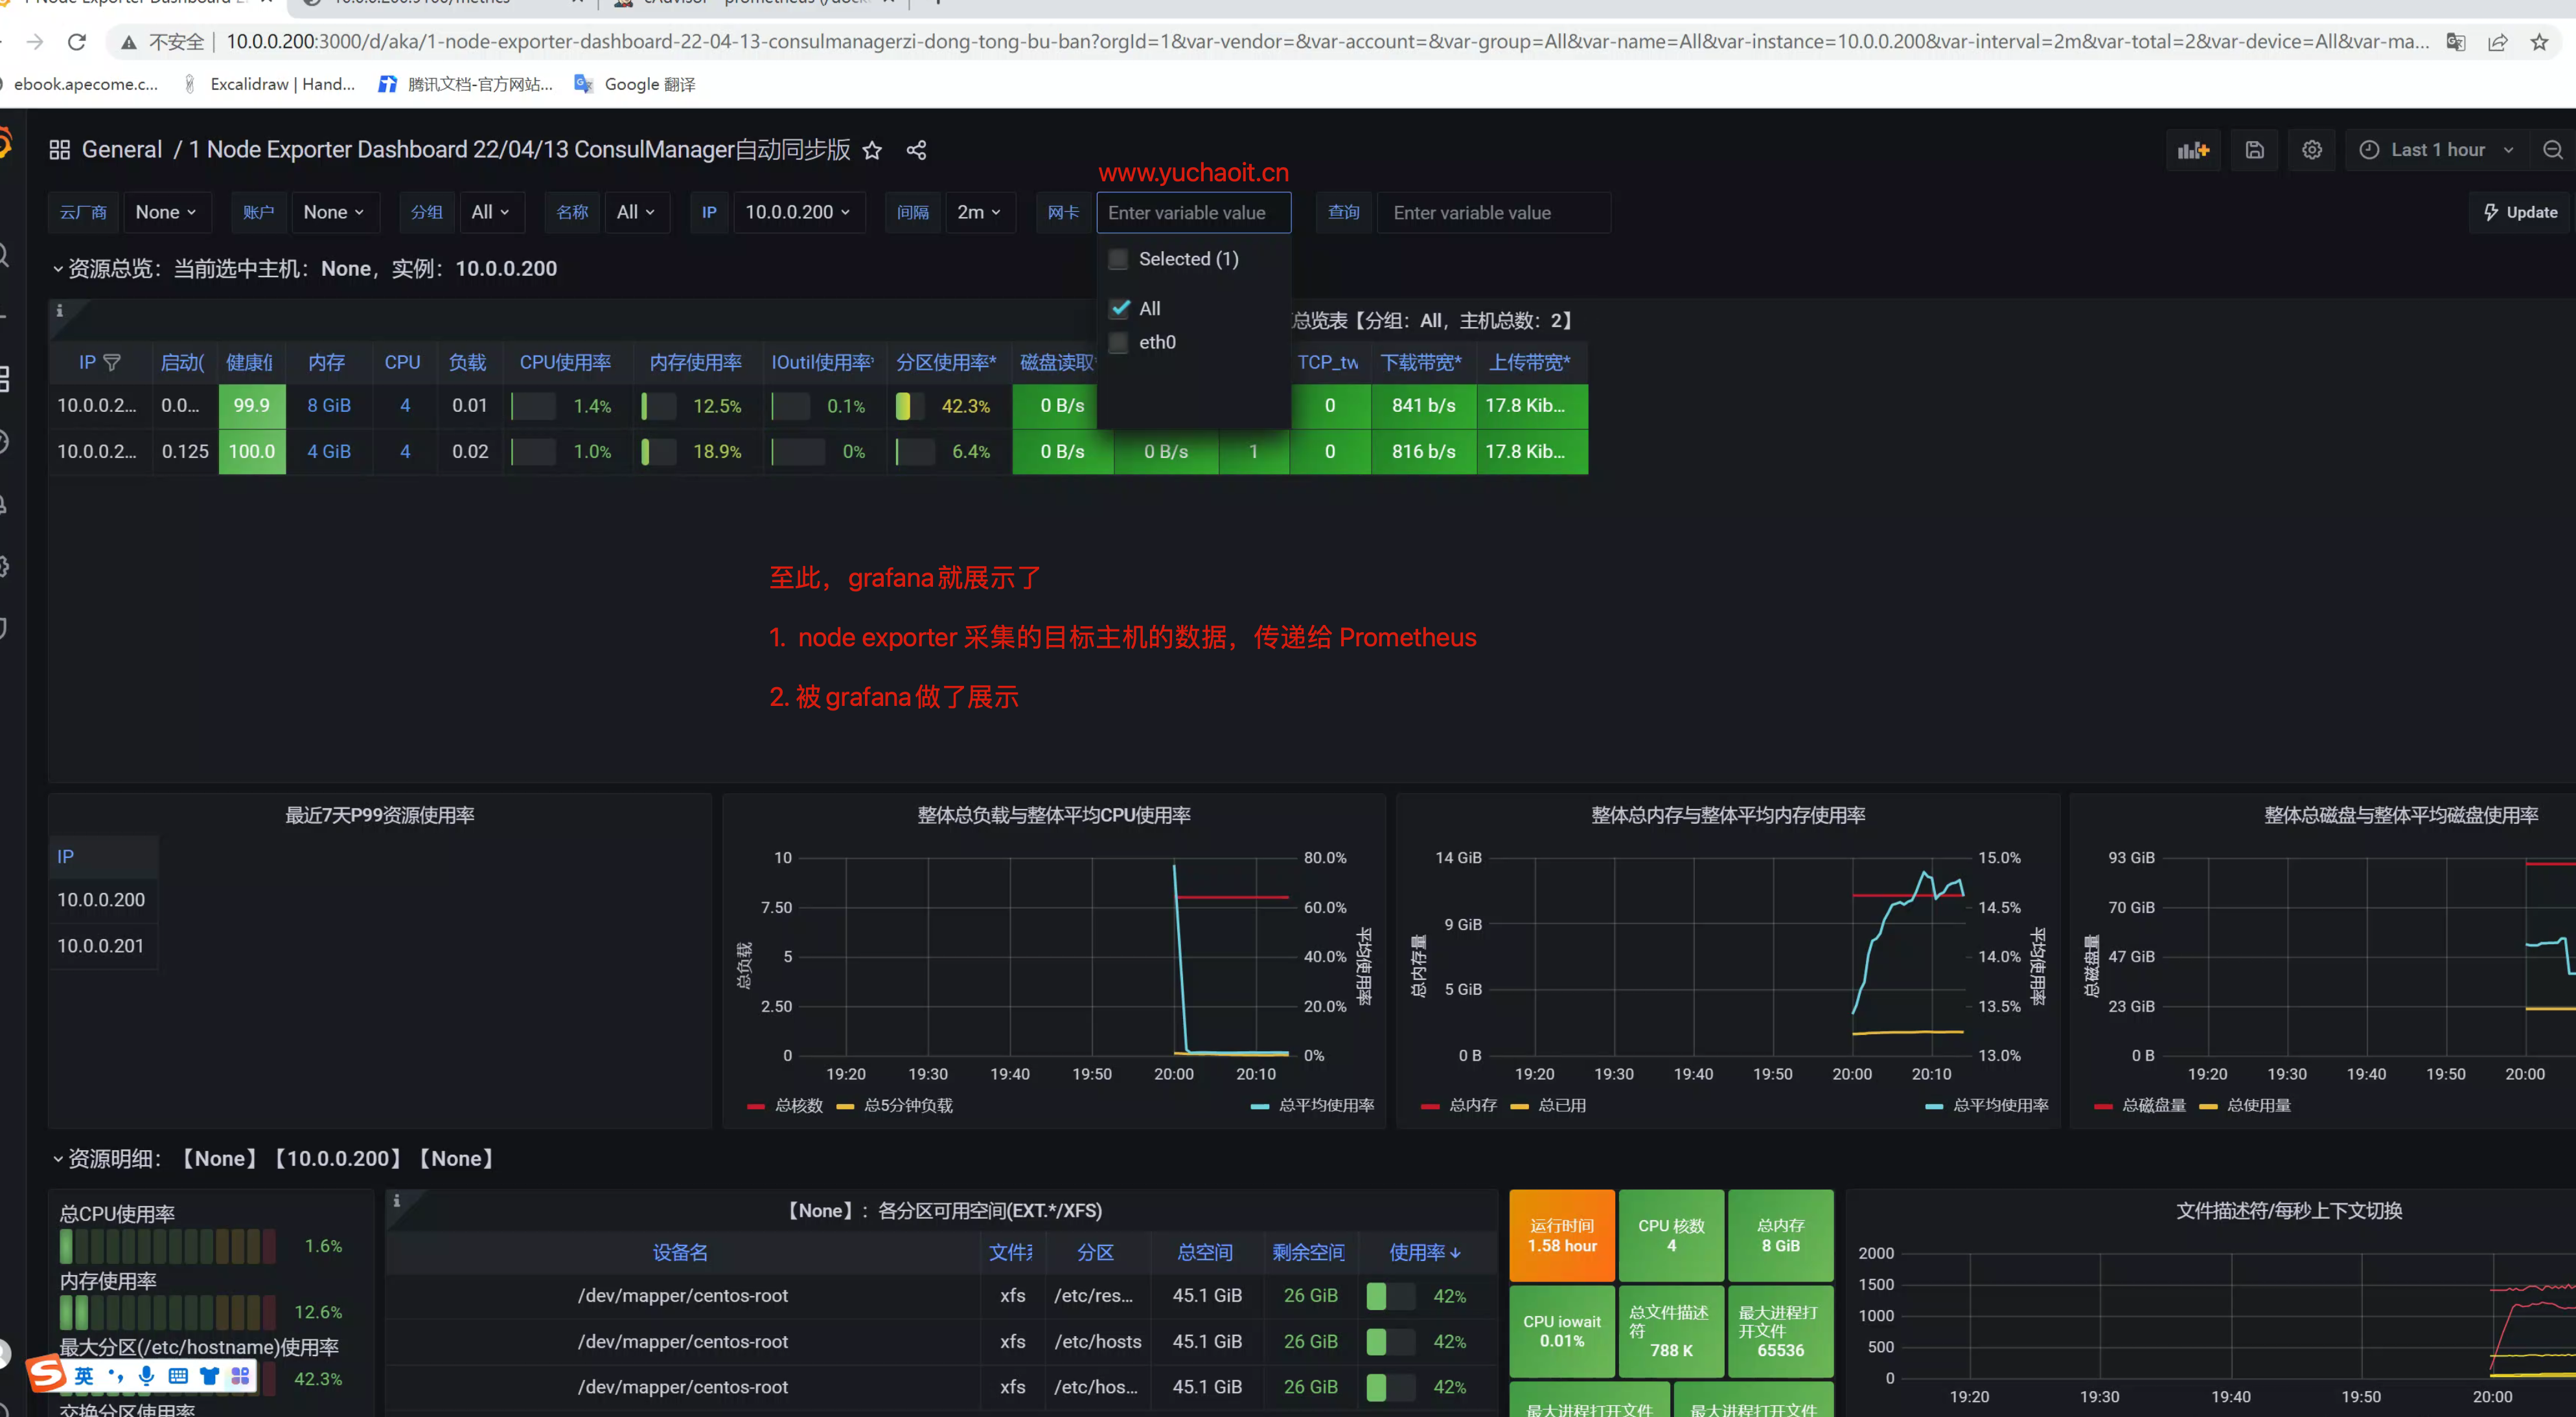This screenshot has width=2576, height=1417.
Task: Toggle the Selected (1) checkbox
Action: point(1119,260)
